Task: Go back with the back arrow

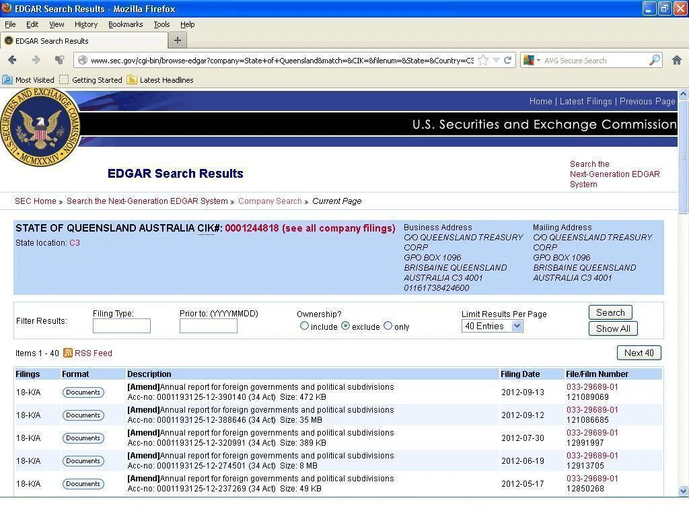Action: pyautogui.click(x=12, y=60)
